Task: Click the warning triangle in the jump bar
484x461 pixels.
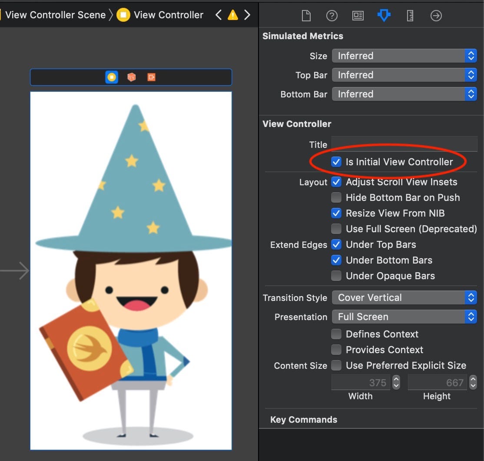Action: click(233, 14)
